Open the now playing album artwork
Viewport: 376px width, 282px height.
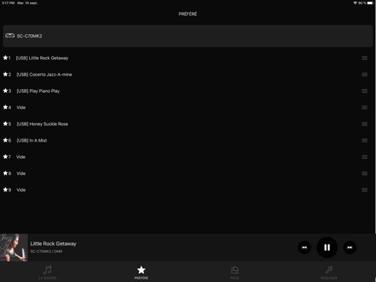(x=14, y=247)
